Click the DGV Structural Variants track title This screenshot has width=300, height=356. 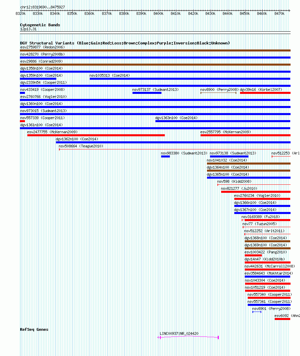tap(125, 43)
